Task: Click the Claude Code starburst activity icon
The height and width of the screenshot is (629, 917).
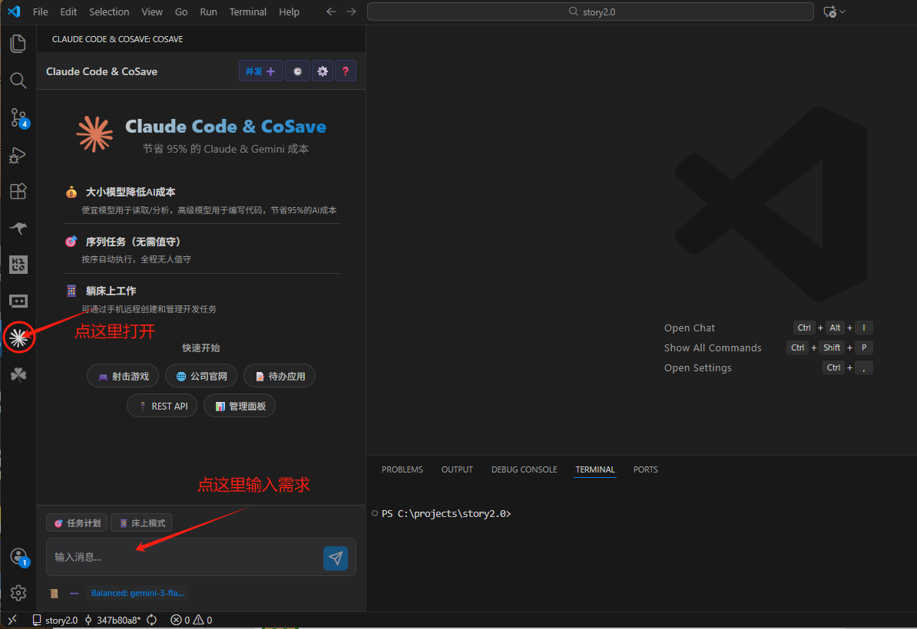Action: [x=18, y=337]
